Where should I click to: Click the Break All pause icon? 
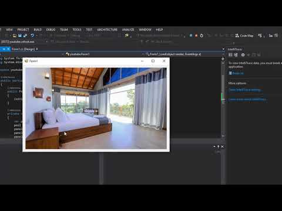pyautogui.click(x=191, y=36)
